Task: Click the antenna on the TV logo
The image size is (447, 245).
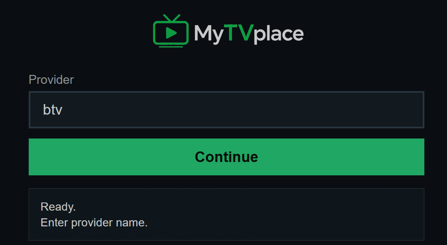Action: click(172, 18)
